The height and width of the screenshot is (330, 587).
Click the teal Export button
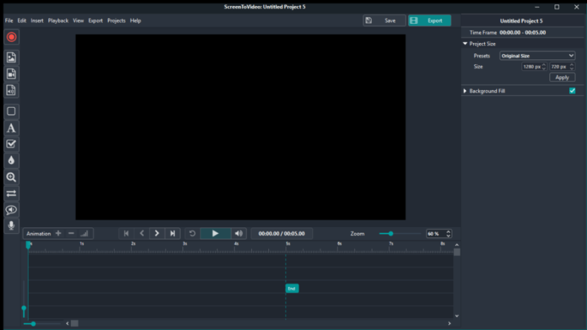coord(429,21)
